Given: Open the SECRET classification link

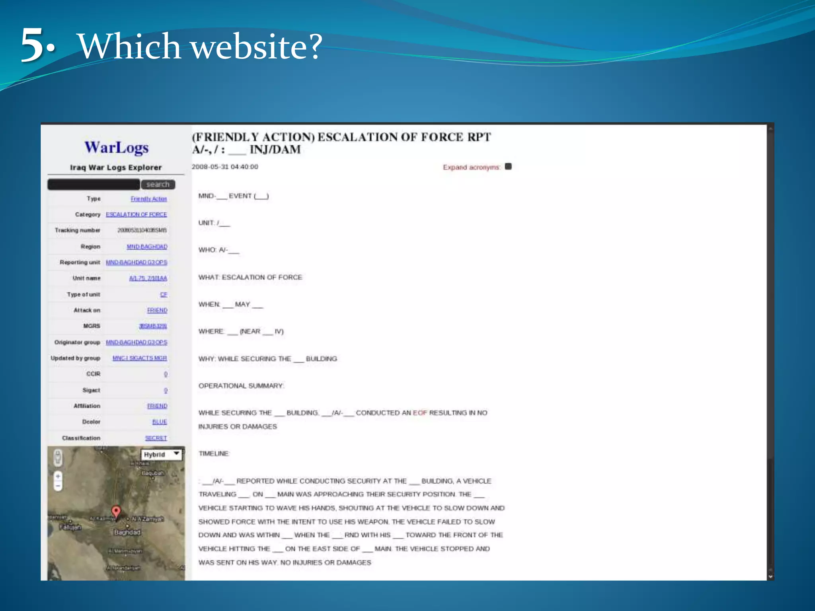Looking at the screenshot, I should pos(156,438).
